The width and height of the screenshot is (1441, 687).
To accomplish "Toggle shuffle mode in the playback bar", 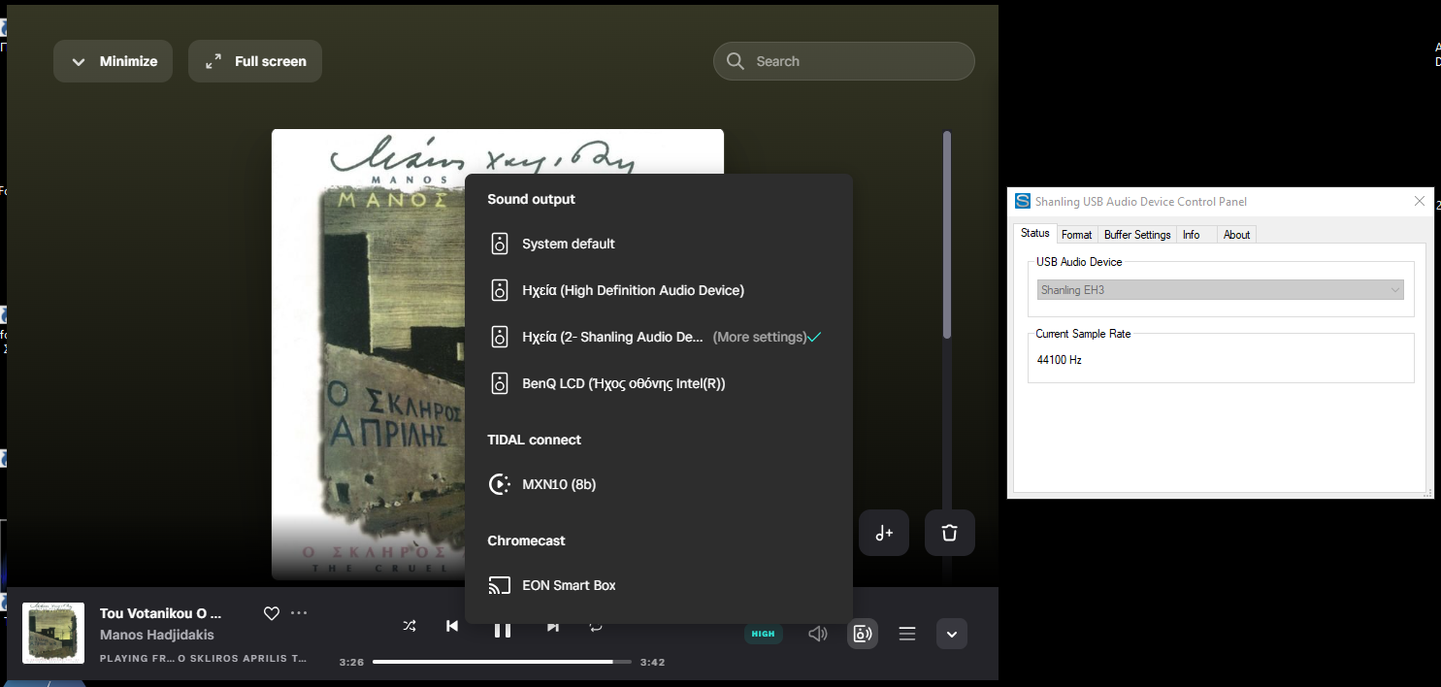I will point(409,627).
